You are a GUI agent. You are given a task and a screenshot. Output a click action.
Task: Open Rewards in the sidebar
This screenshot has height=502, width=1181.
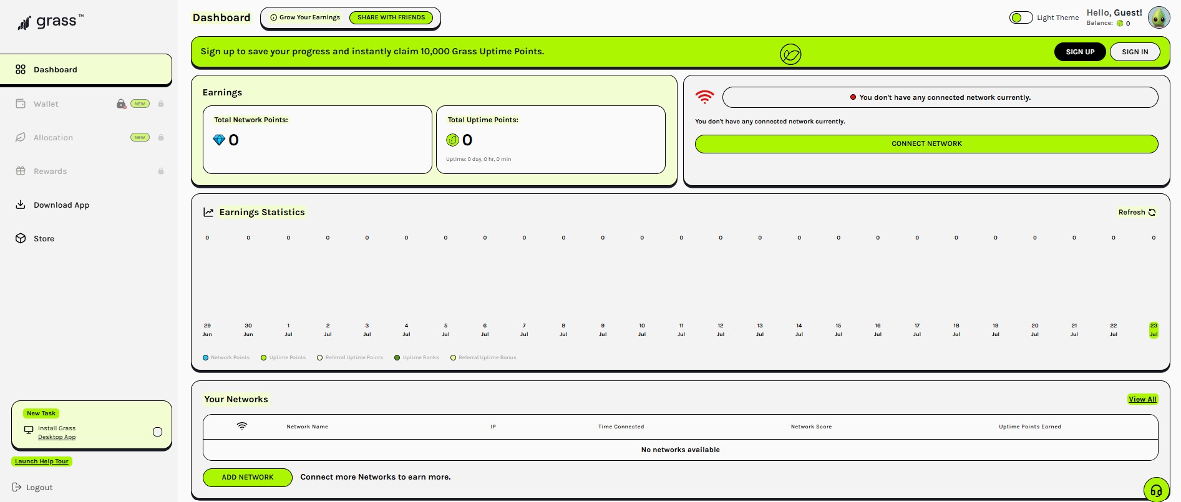tap(50, 171)
